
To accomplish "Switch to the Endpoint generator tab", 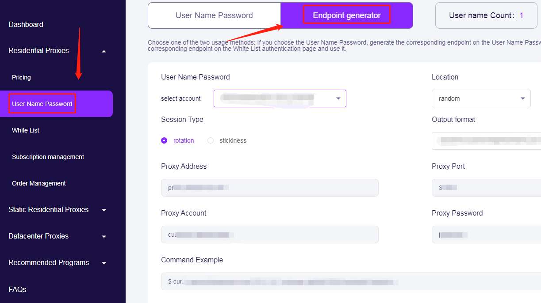I will click(x=347, y=15).
